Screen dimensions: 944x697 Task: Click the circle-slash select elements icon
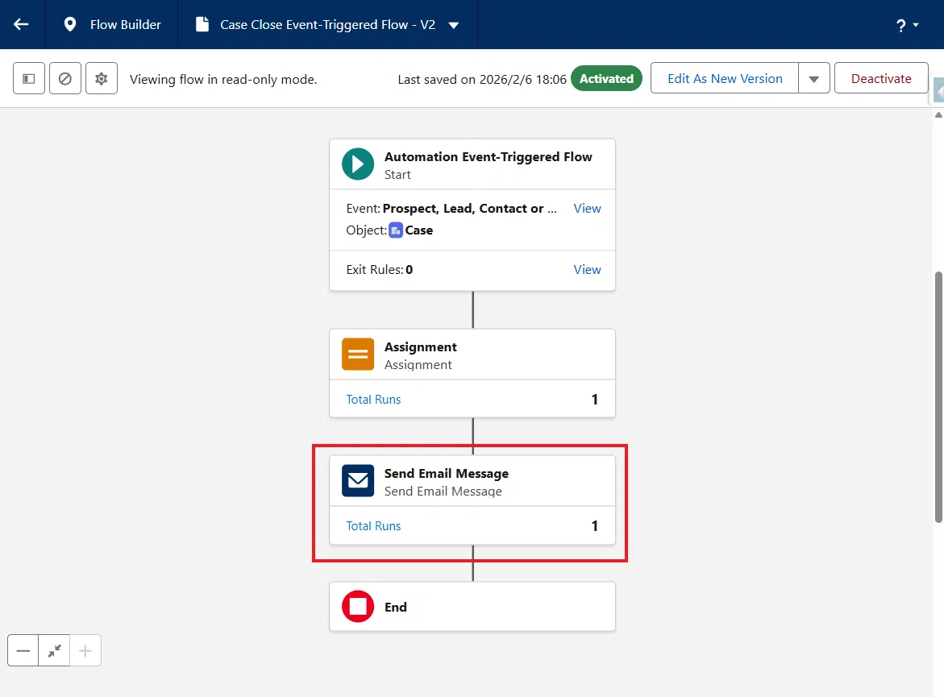65,78
